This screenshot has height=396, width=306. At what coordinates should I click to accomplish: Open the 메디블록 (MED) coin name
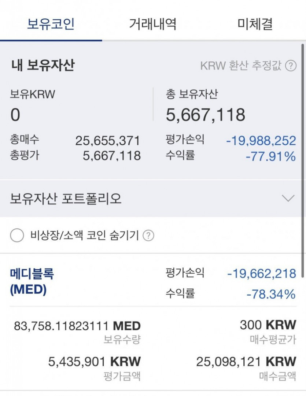tap(32, 282)
